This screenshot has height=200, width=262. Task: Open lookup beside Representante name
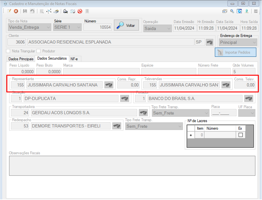click(x=109, y=85)
